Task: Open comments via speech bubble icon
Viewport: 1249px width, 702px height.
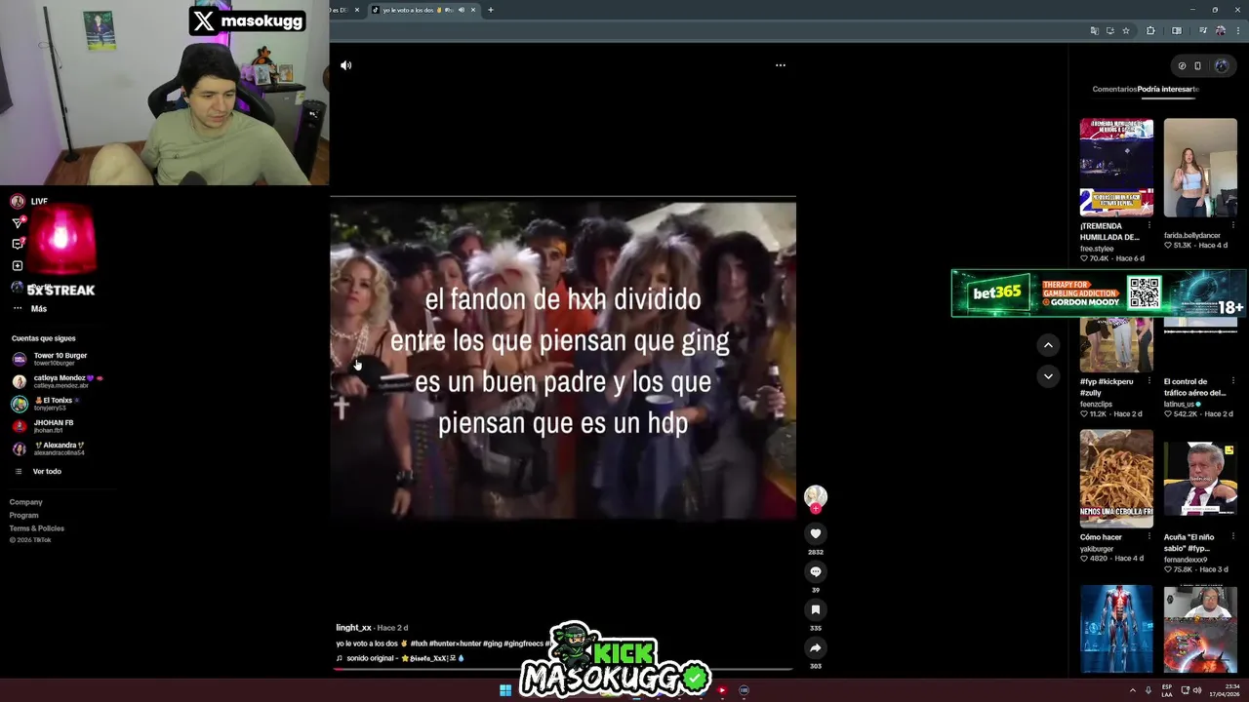Action: [x=816, y=571]
